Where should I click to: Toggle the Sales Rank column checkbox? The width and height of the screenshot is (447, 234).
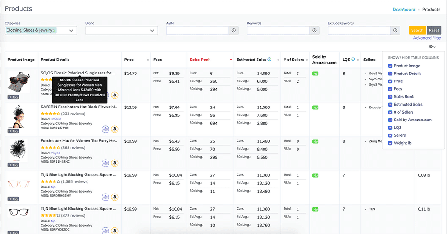click(390, 97)
